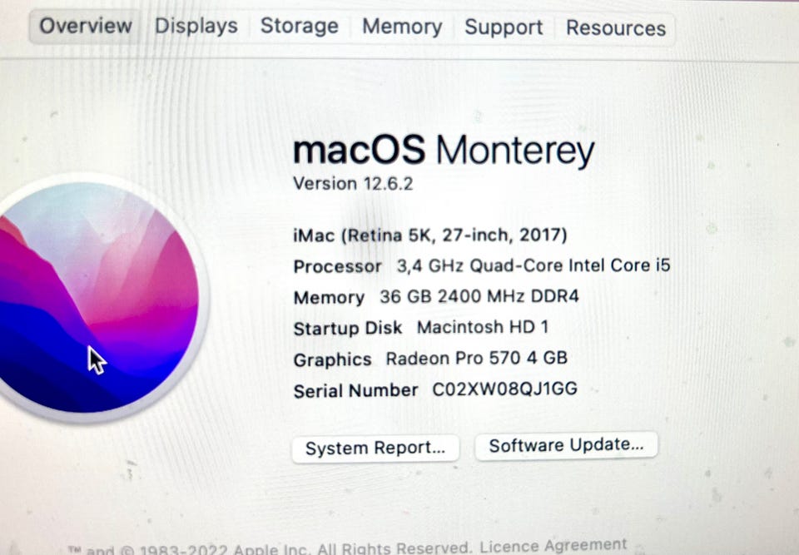Click the System Report... button

[x=375, y=448]
